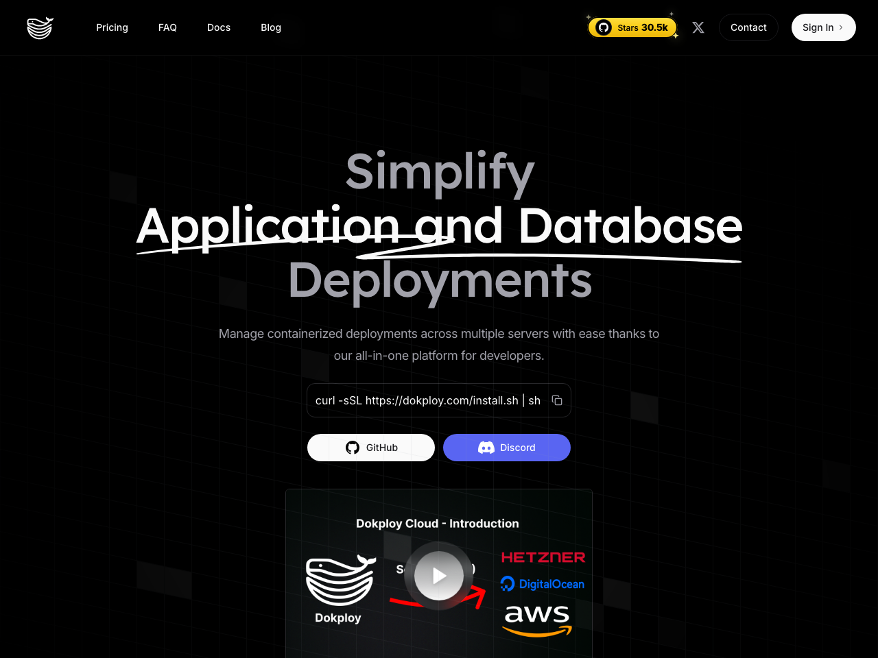Navigate to the FAQ section

click(x=167, y=27)
